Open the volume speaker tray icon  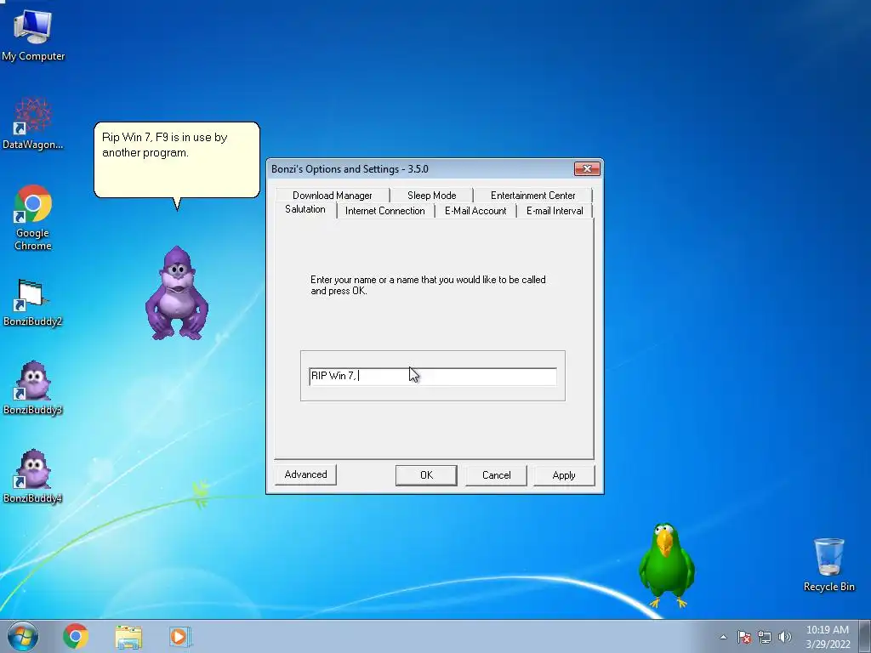pos(785,637)
